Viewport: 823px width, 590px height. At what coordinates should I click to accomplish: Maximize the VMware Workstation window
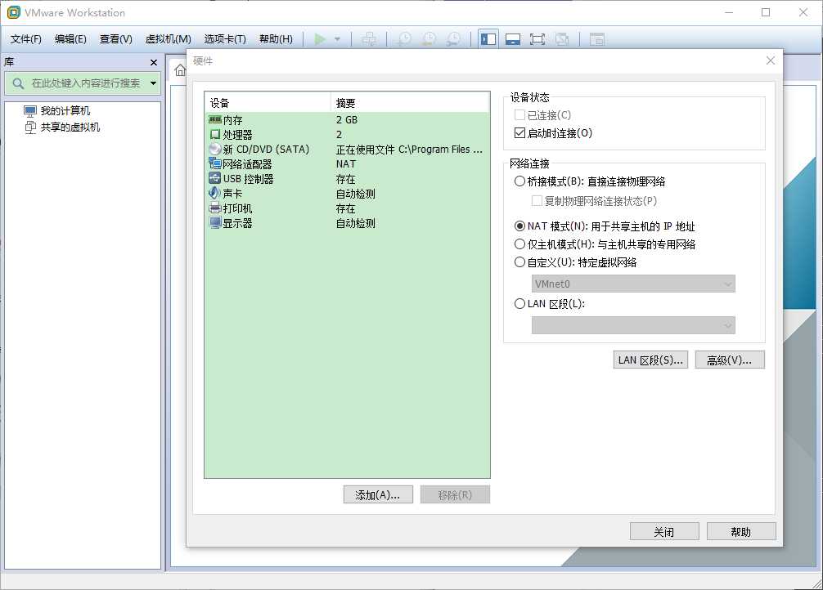pos(766,12)
